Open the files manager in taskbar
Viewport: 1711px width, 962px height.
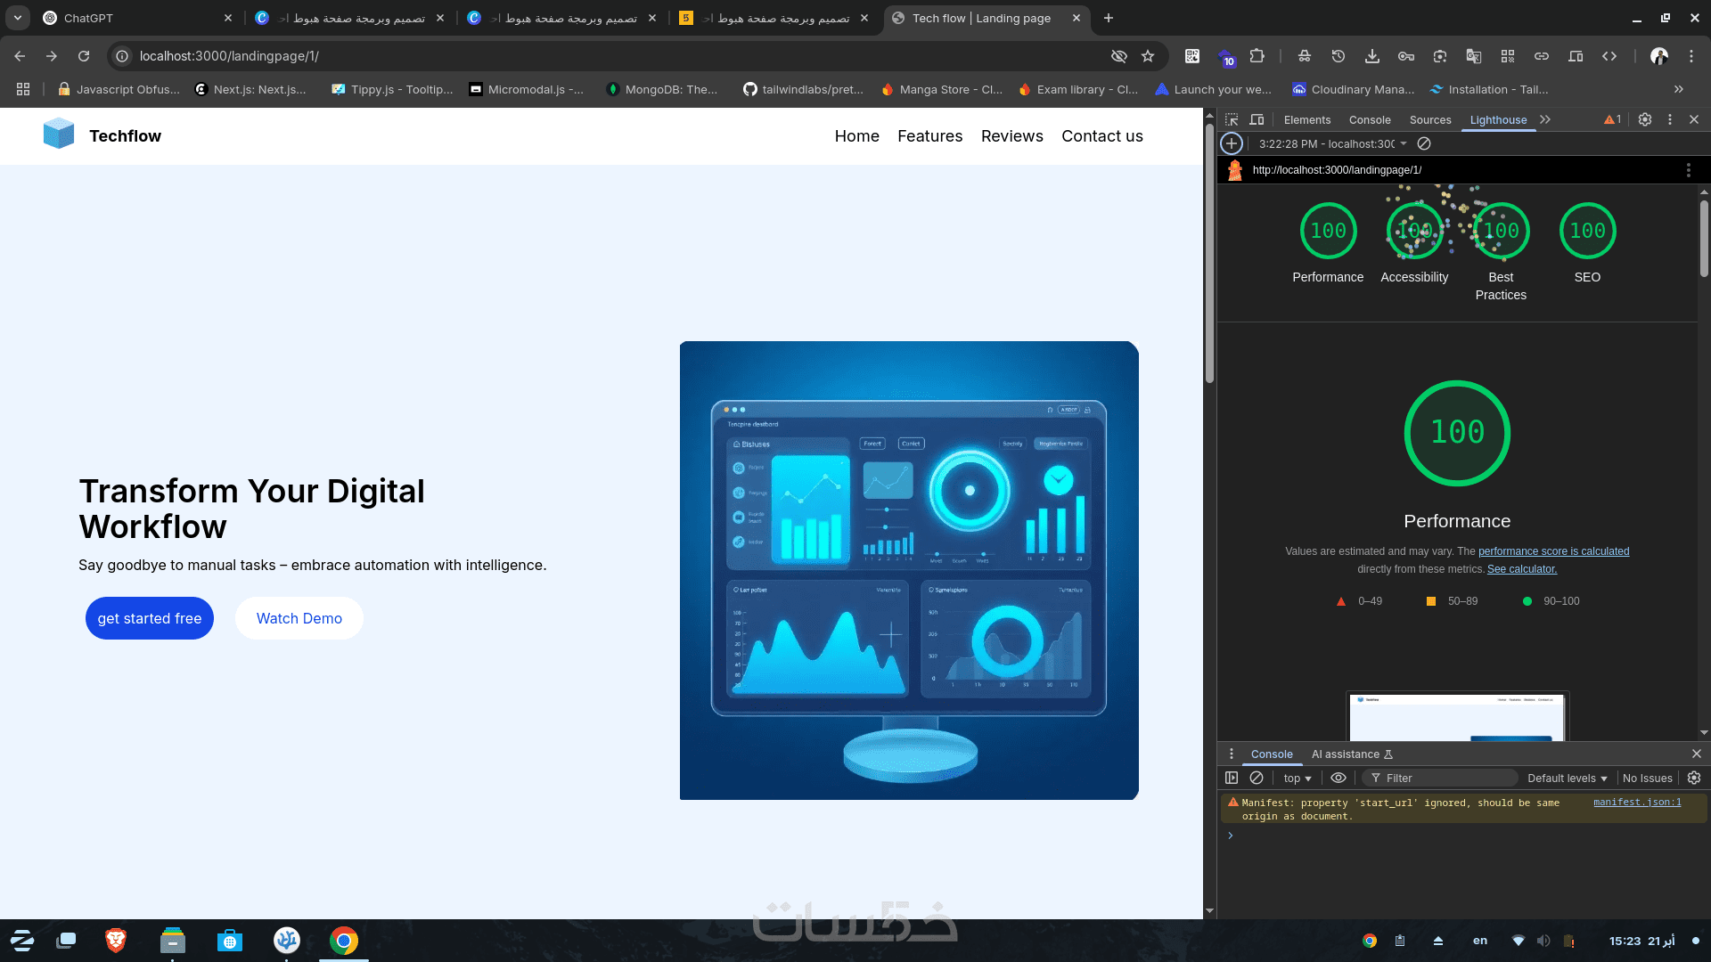coord(173,941)
